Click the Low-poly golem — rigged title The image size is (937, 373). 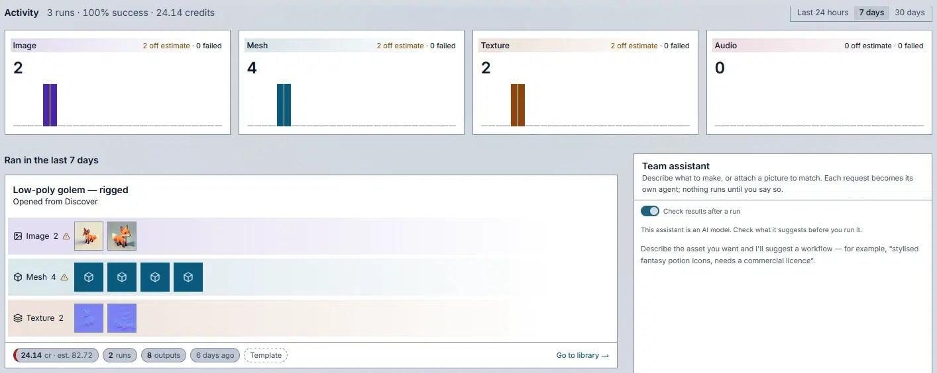tap(71, 190)
